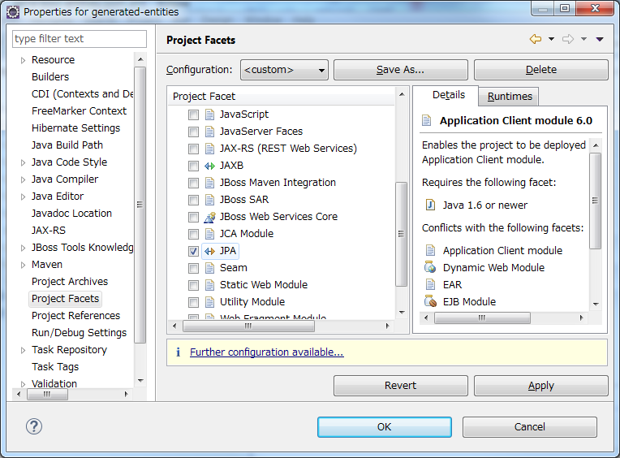Click the EJB Module icon

[430, 301]
